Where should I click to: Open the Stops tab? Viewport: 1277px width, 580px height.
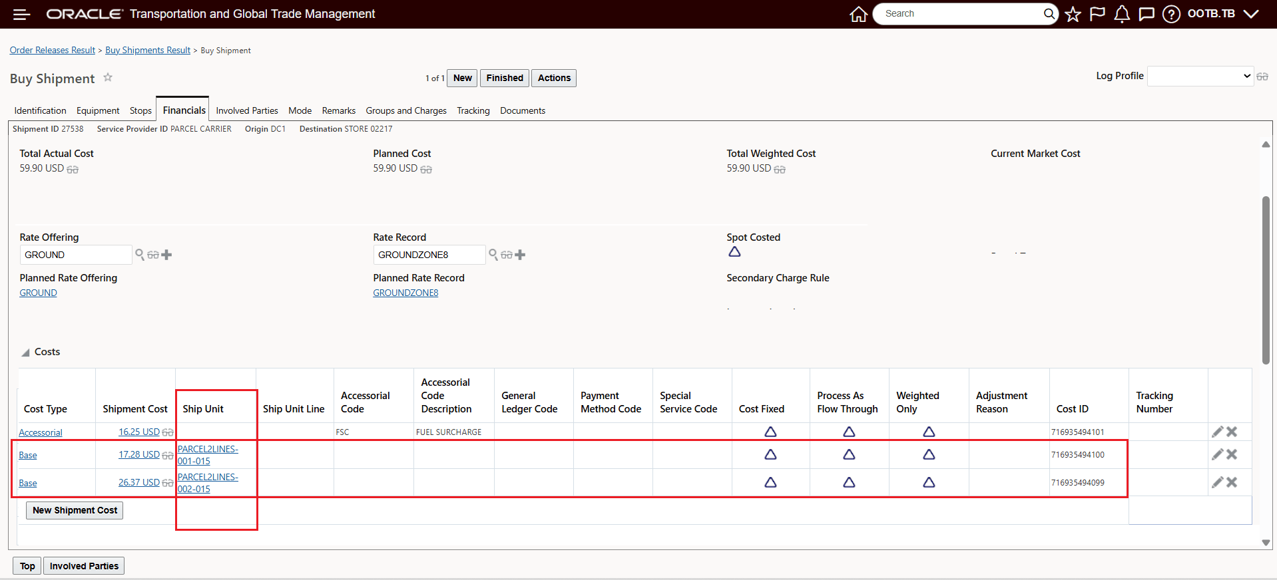[x=140, y=110]
